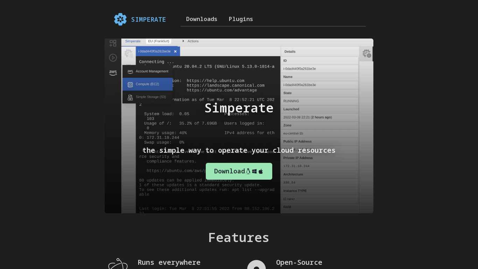
Task: Click the Public IP Address label
Action: 297,142
